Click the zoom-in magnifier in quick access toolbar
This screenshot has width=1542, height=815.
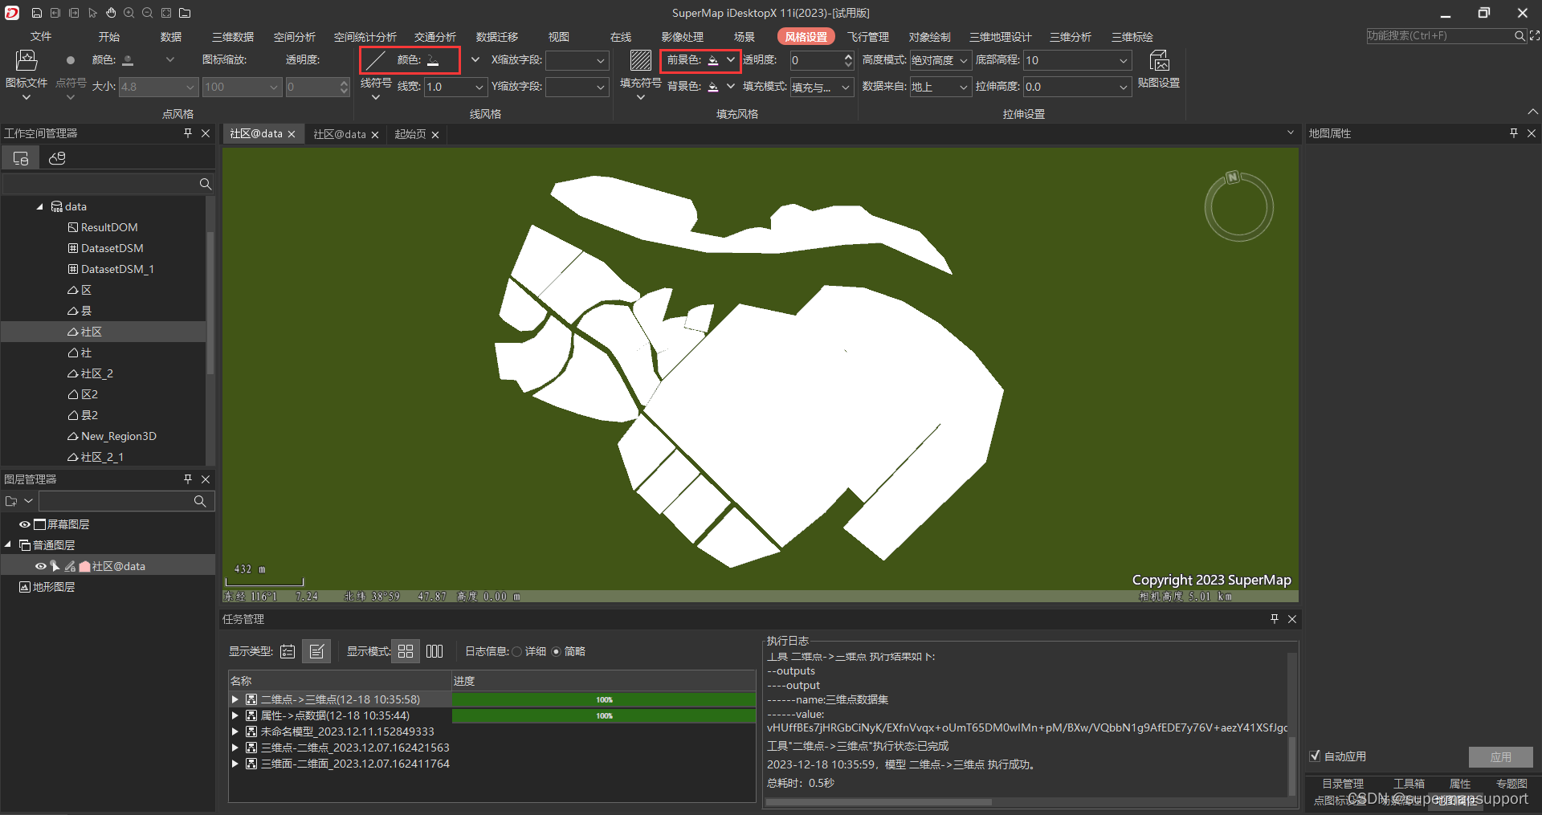coord(128,13)
